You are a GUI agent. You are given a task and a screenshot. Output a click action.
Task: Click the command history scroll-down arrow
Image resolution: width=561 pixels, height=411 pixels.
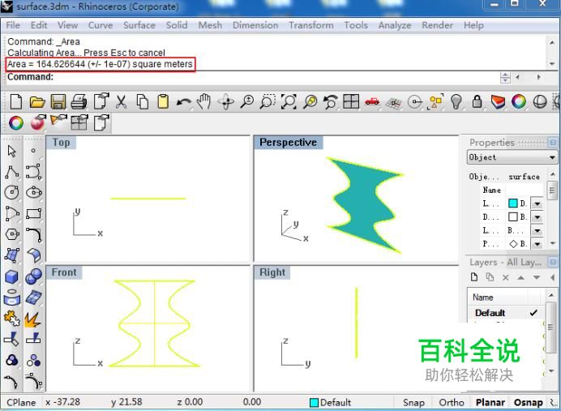pos(552,64)
